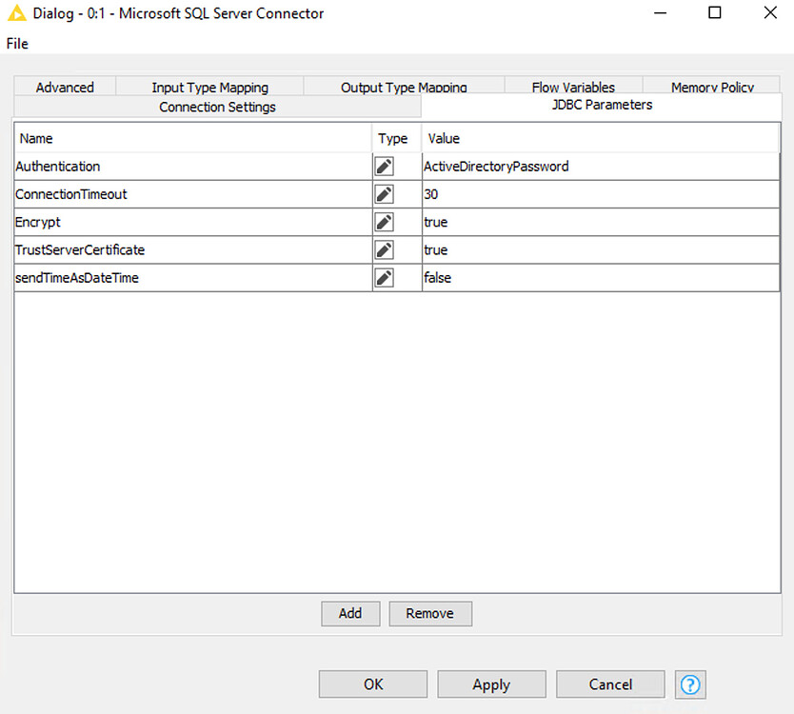This screenshot has width=794, height=714.
Task: Open the type editor for ConnectionTimeout
Action: point(385,193)
